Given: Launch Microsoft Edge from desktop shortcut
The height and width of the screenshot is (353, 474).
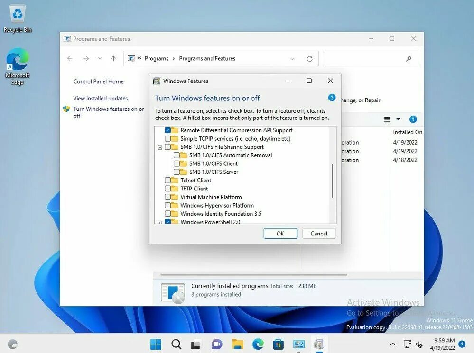Looking at the screenshot, I should (x=17, y=66).
